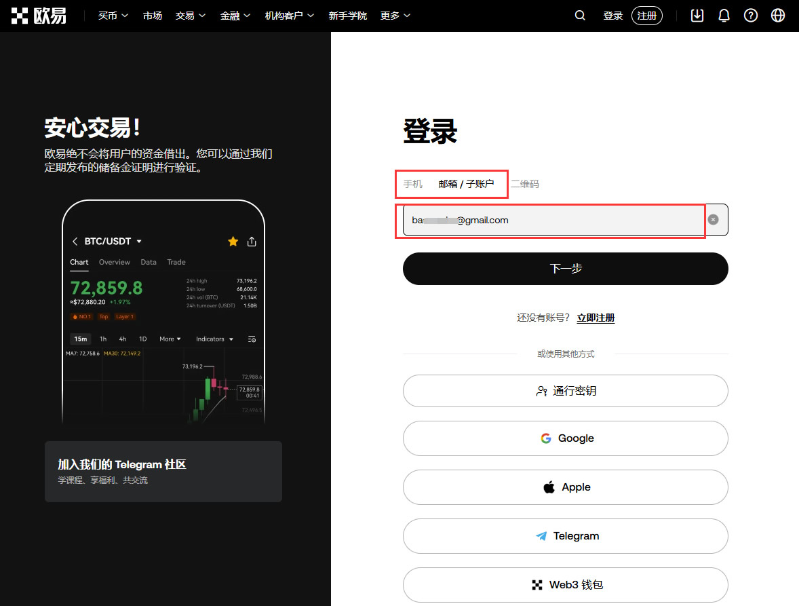
Task: Expand the 交易 dropdown menu
Action: coord(190,15)
